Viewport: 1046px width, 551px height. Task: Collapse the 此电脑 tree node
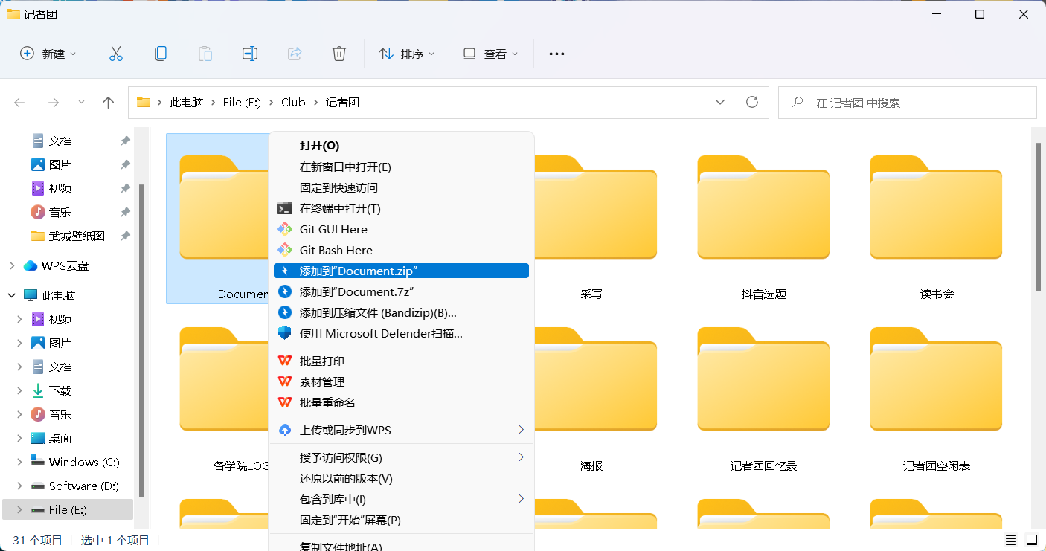pos(11,296)
